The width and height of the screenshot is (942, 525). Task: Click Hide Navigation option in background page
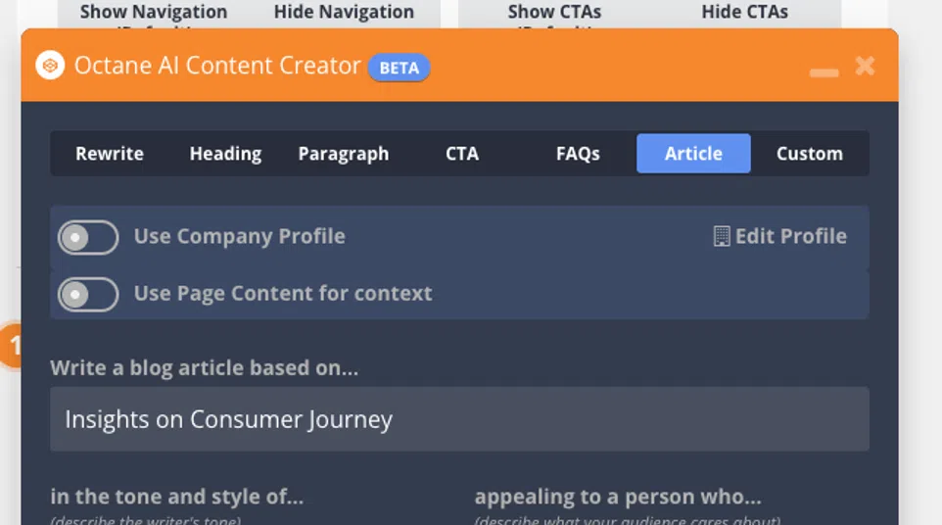coord(344,12)
